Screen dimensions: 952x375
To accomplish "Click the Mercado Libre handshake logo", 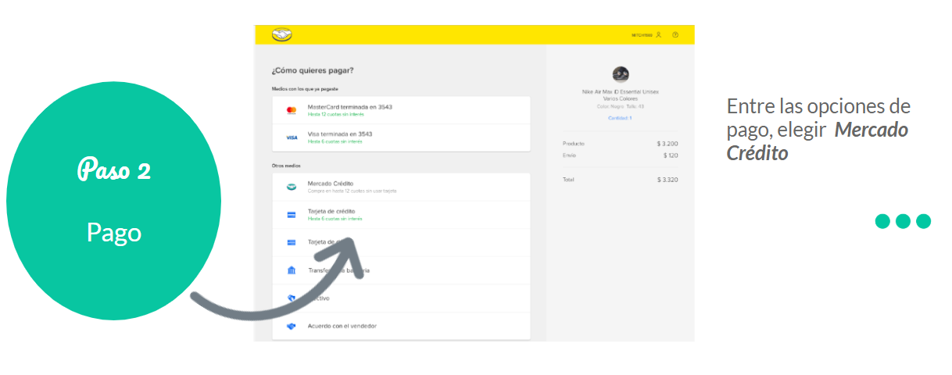I will (281, 34).
